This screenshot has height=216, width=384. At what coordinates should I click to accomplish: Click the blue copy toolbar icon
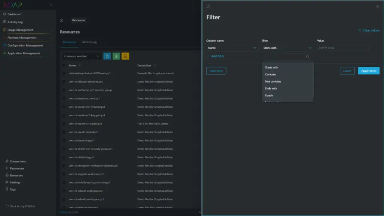(x=107, y=56)
